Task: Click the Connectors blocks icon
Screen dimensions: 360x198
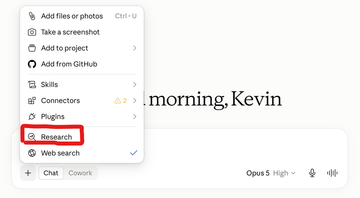Action: [x=32, y=100]
